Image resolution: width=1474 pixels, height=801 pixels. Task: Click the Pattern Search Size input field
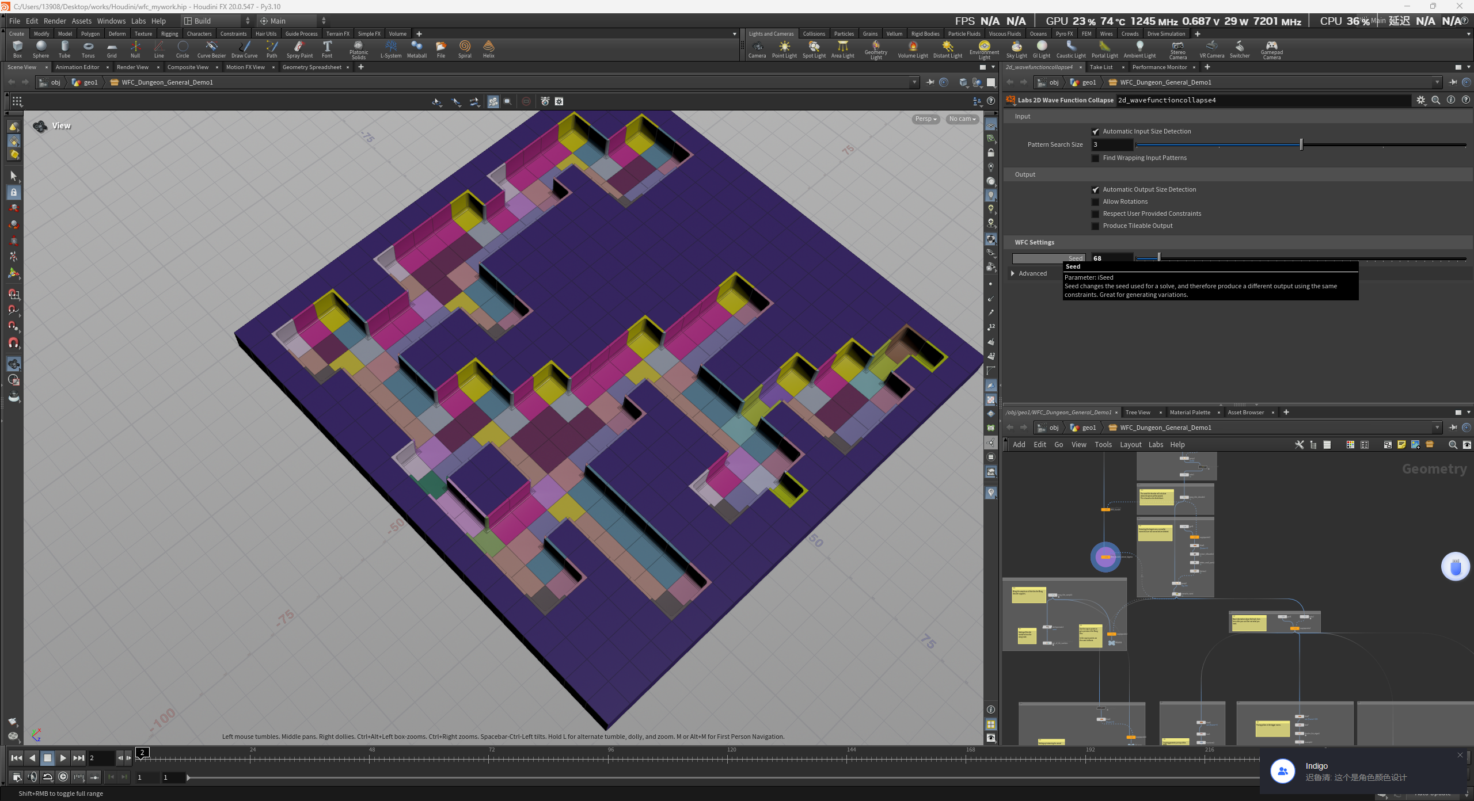pyautogui.click(x=1111, y=145)
